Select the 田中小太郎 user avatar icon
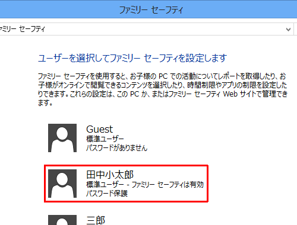This screenshot has height=225, width=297. (x=62, y=184)
